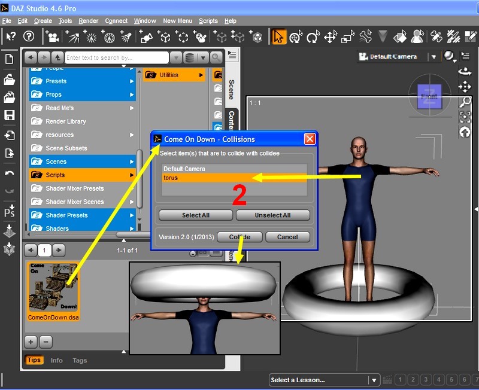The image size is (479, 390).
Task: Expand the Presets folder arrow
Action: pos(131,81)
